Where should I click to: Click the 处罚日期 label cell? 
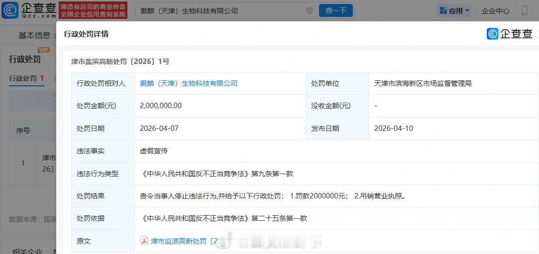click(x=103, y=128)
